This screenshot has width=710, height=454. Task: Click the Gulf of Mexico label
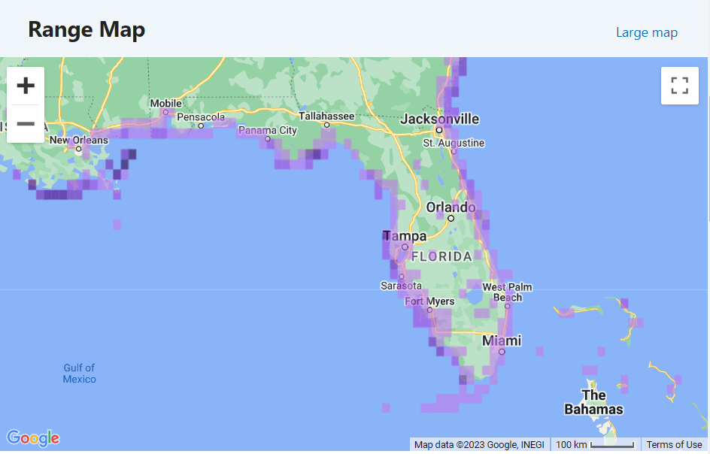click(x=79, y=374)
